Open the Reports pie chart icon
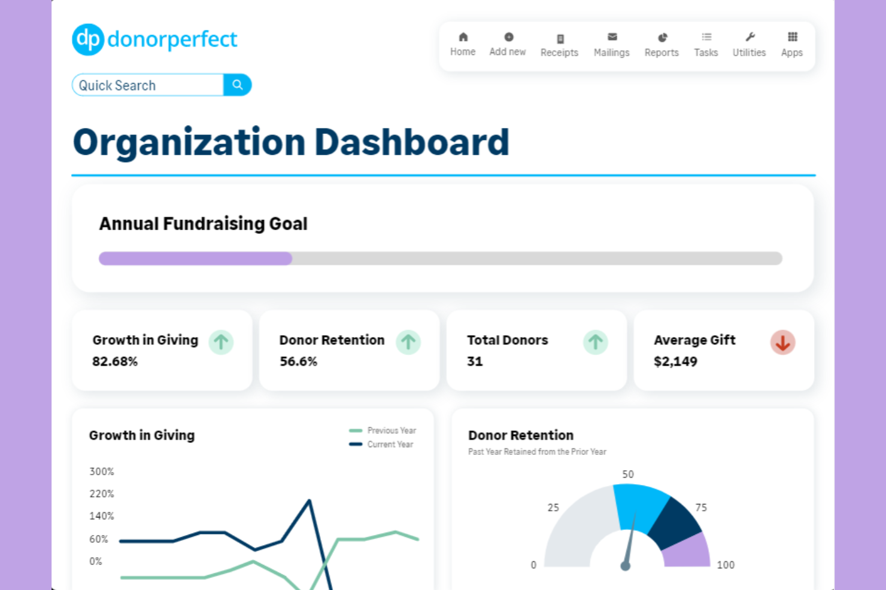This screenshot has width=886, height=590. 662,37
